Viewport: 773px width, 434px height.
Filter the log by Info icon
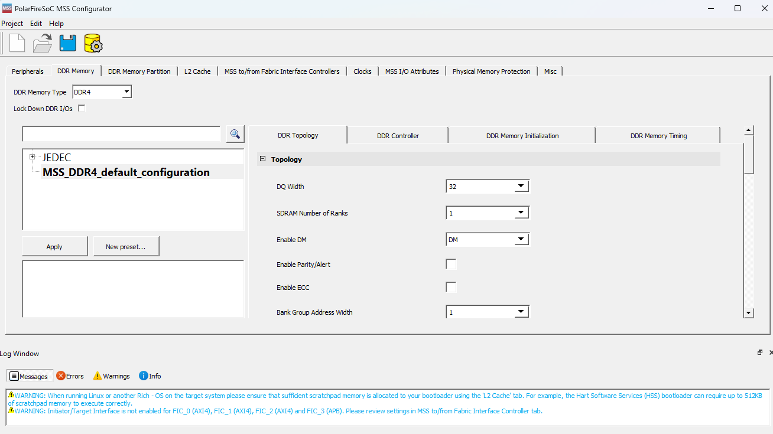[144, 376]
